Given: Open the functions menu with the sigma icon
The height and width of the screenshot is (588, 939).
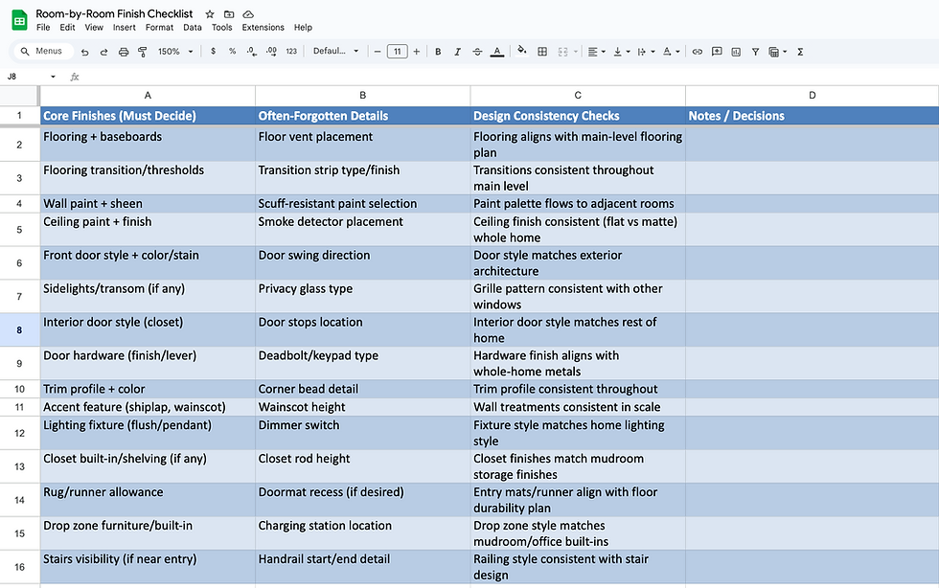Looking at the screenshot, I should pos(799,52).
